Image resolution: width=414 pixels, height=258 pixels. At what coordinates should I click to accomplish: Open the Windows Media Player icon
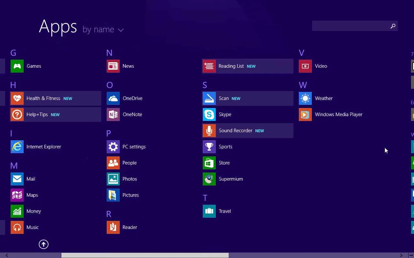pos(305,114)
